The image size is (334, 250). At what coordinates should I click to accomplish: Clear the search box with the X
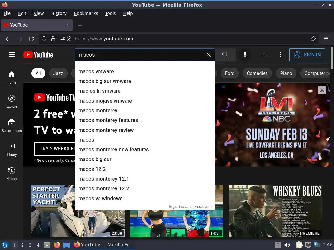point(208,55)
